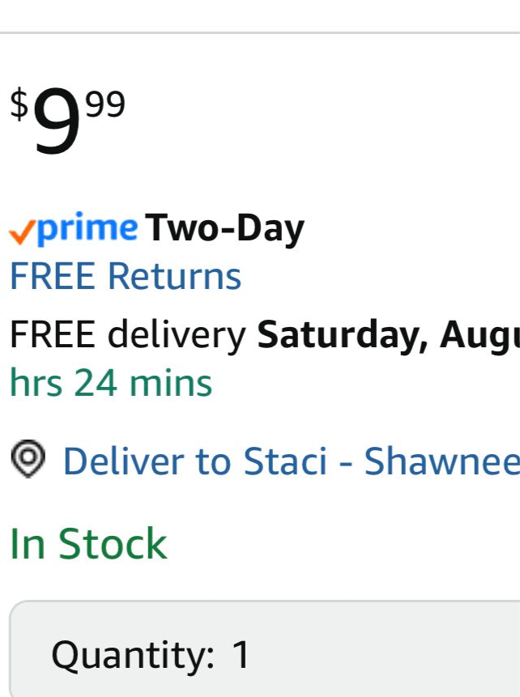Select the $9.99 price
520x697 pixels.
(67, 118)
